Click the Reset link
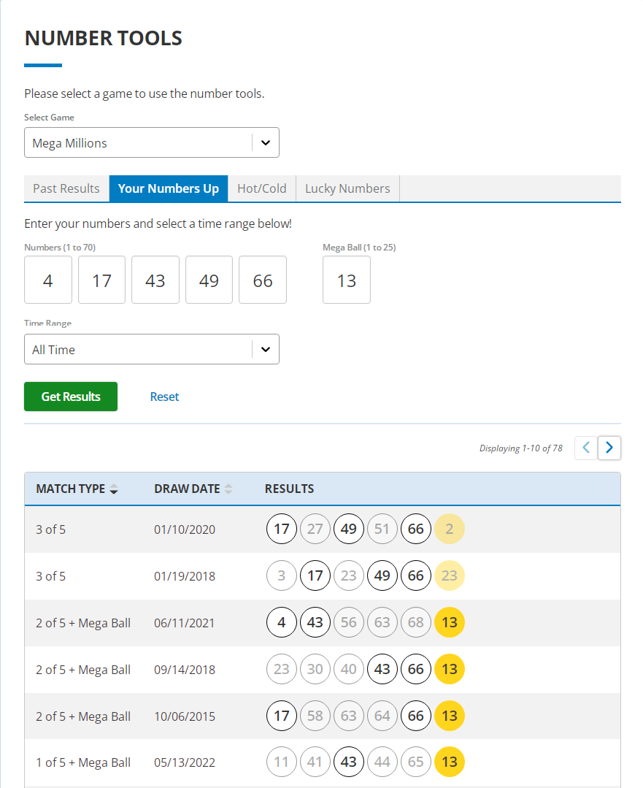This screenshot has width=643, height=788. point(164,397)
